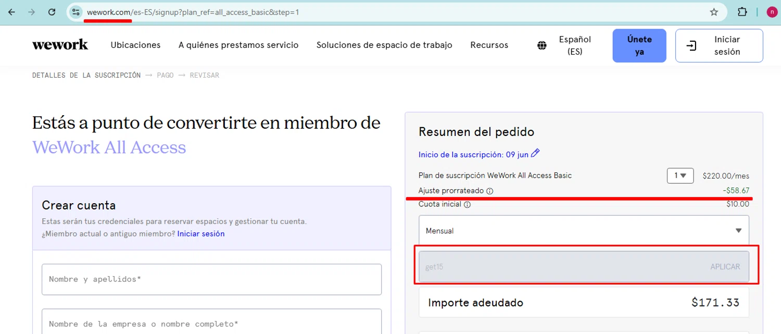This screenshot has width=781, height=334.
Task: Bookmark this page with the star
Action: pyautogui.click(x=714, y=12)
